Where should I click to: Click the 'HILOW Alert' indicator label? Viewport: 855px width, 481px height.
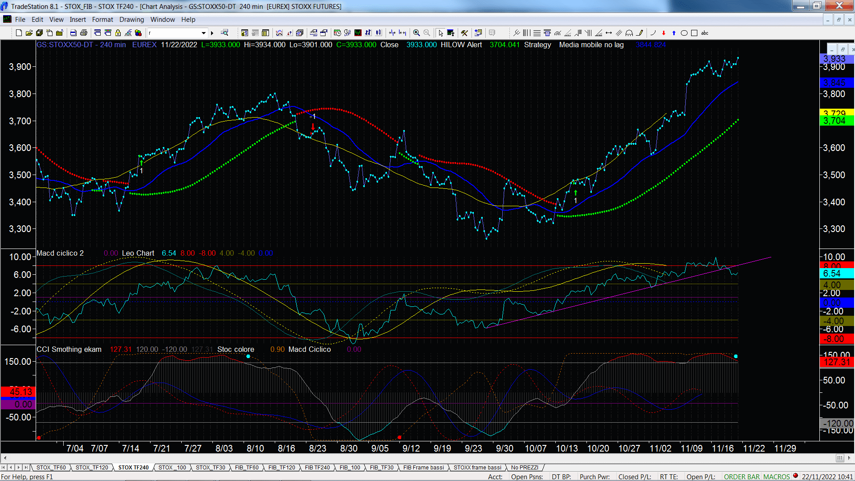point(461,45)
